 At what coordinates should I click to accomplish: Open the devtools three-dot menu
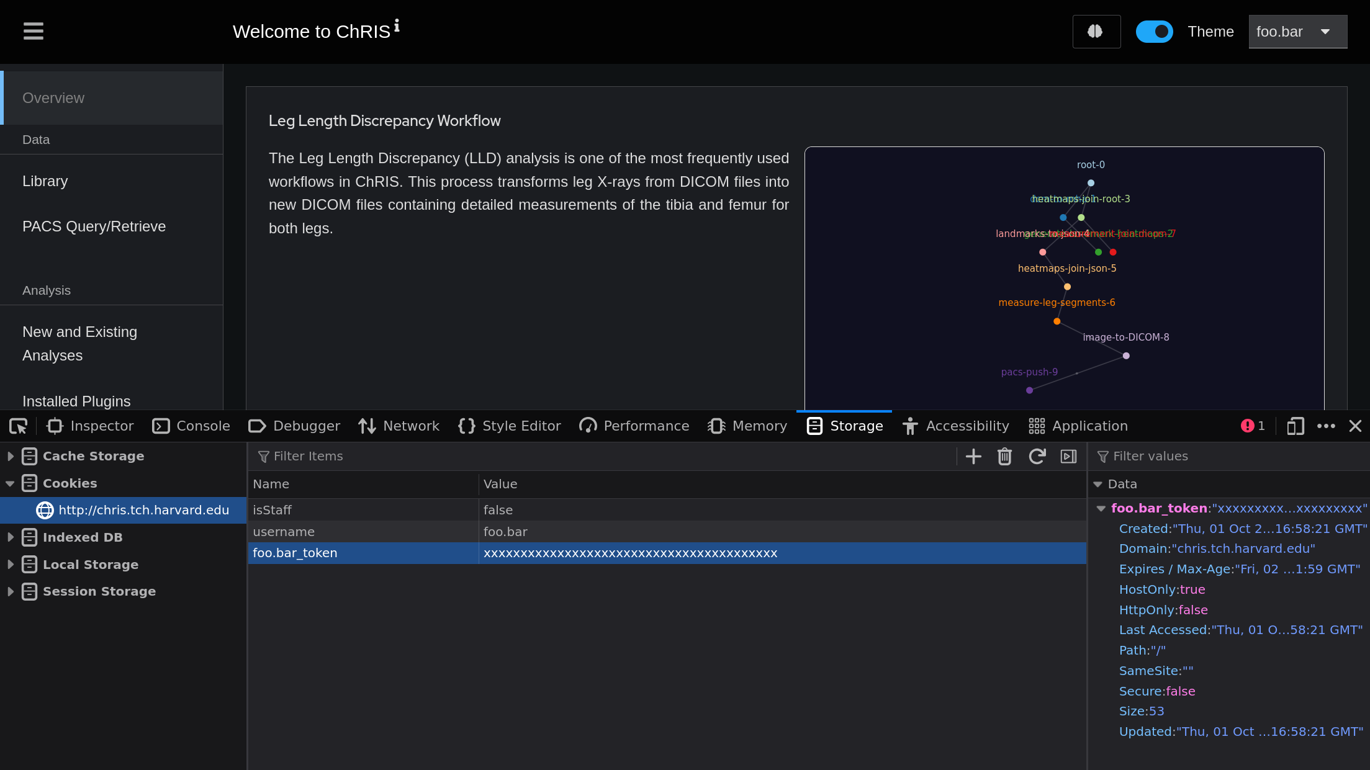click(x=1326, y=426)
